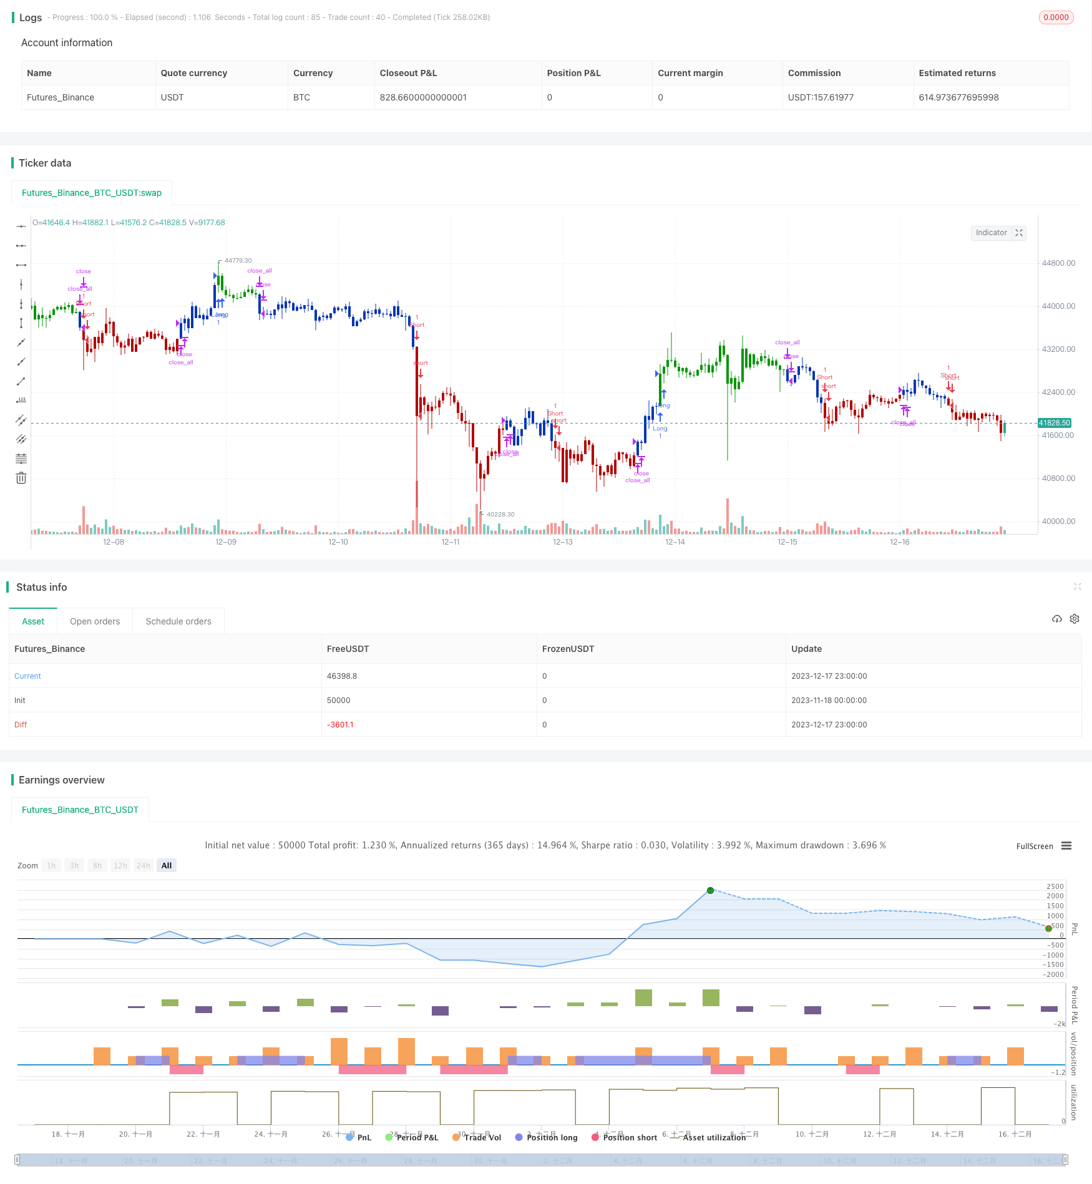Click the Diff row label in asset table
Viewport: 1092px width, 1184px height.
[21, 725]
